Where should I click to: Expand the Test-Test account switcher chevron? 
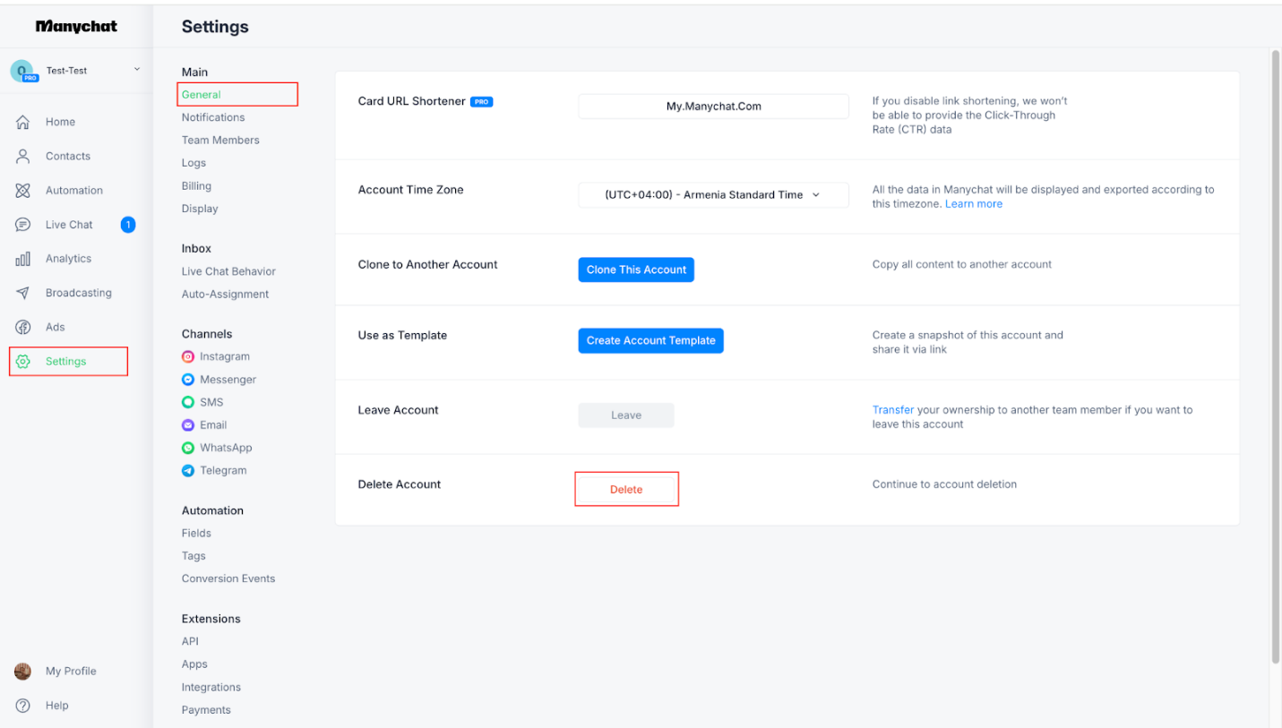click(x=137, y=69)
